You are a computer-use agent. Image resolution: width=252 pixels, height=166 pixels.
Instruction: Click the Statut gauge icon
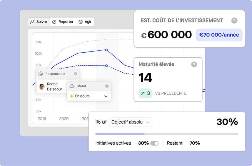pos(72,86)
